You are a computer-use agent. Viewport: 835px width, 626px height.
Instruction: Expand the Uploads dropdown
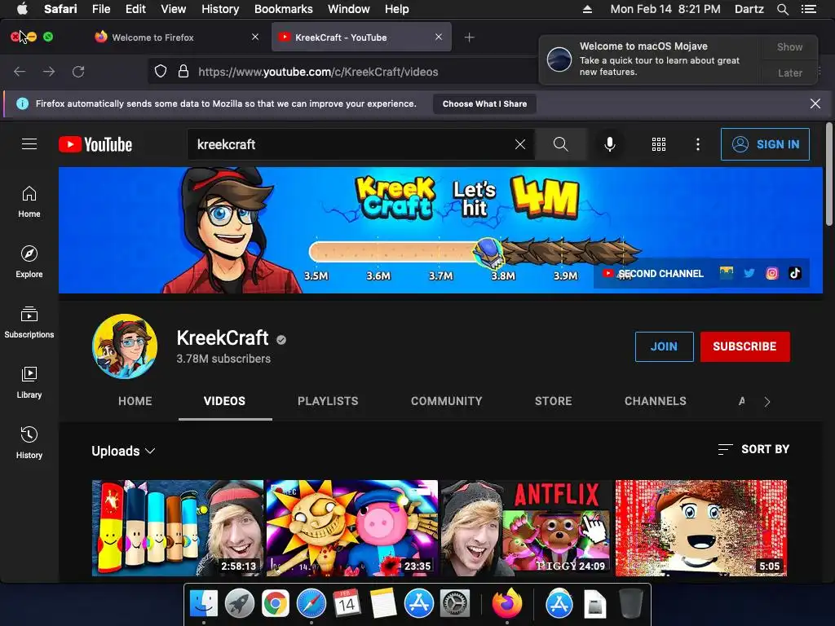(x=124, y=451)
